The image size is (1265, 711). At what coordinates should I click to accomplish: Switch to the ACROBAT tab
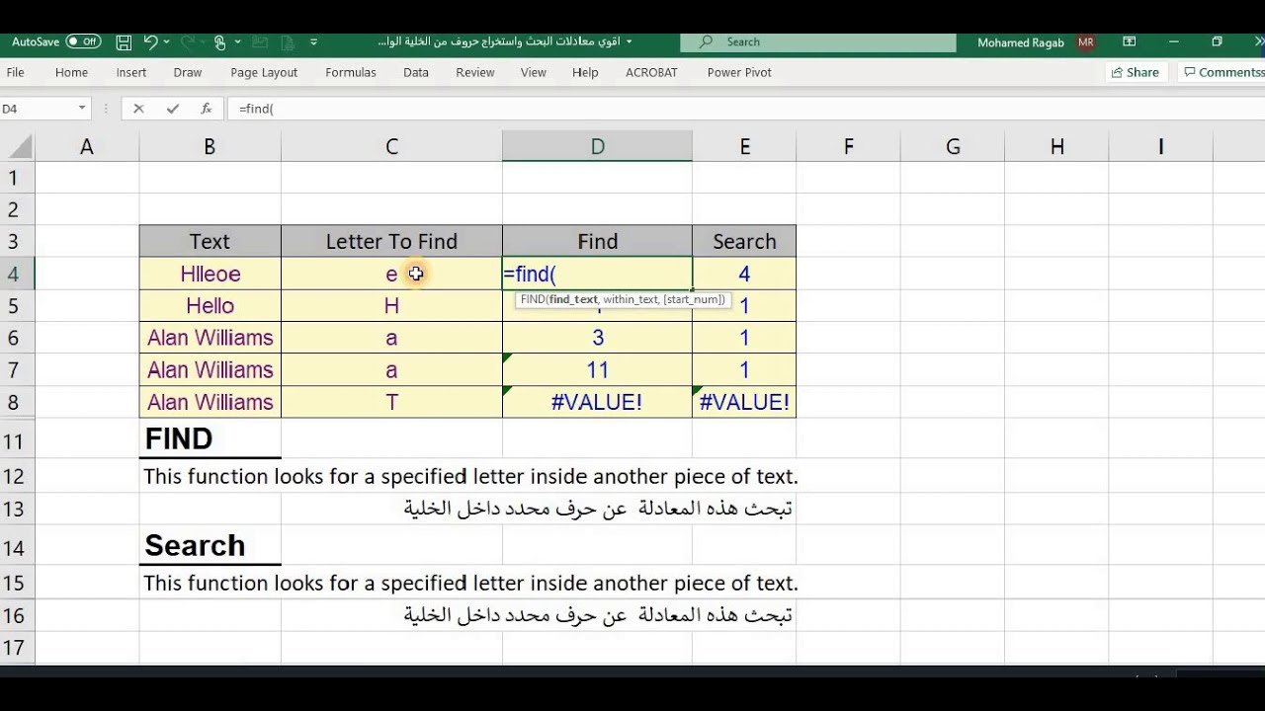click(651, 72)
